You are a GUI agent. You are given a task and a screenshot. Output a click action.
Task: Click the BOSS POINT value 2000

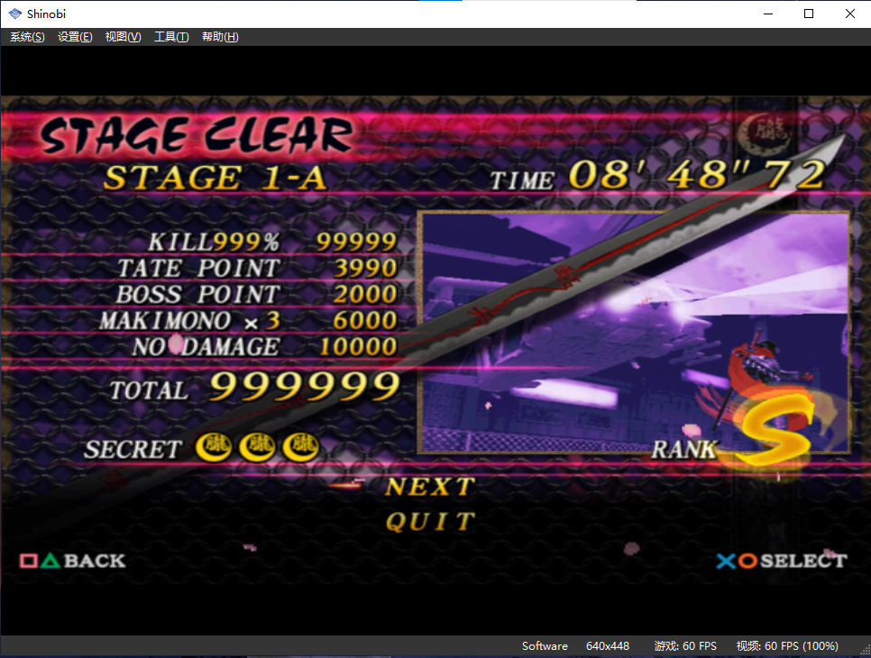(365, 295)
